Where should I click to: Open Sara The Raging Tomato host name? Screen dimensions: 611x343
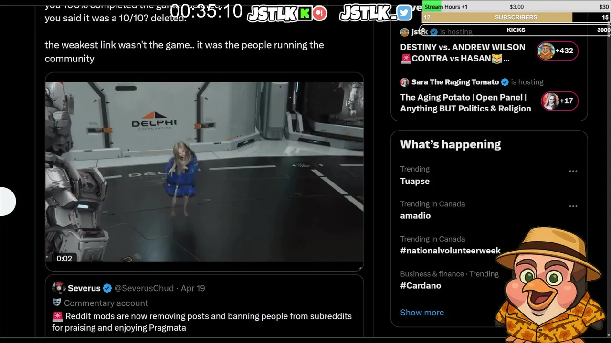(x=455, y=82)
